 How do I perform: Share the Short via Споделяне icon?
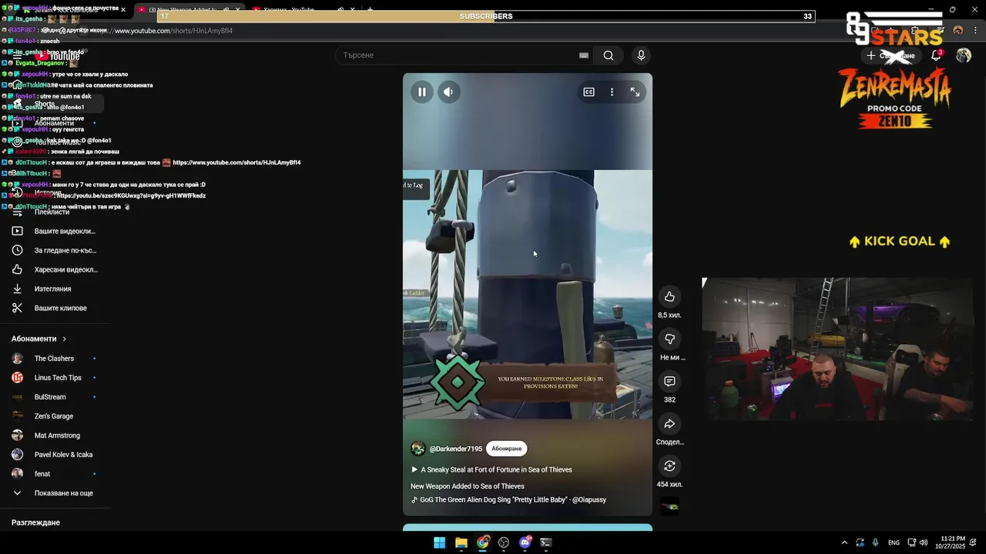(669, 424)
